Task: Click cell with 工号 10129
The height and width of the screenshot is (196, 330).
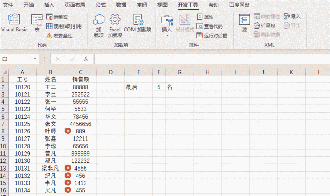Action: [22, 153]
